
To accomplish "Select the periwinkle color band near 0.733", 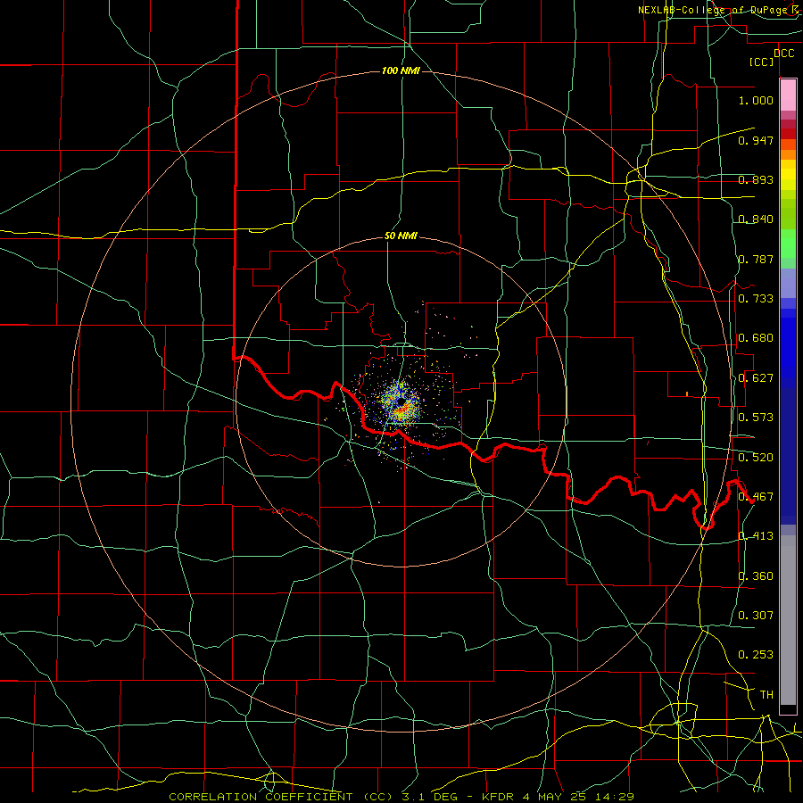I will click(x=788, y=283).
